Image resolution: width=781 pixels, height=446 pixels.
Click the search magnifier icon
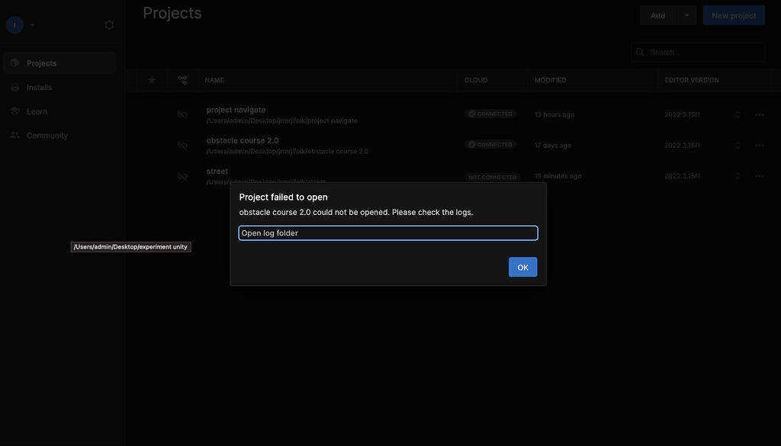click(640, 52)
